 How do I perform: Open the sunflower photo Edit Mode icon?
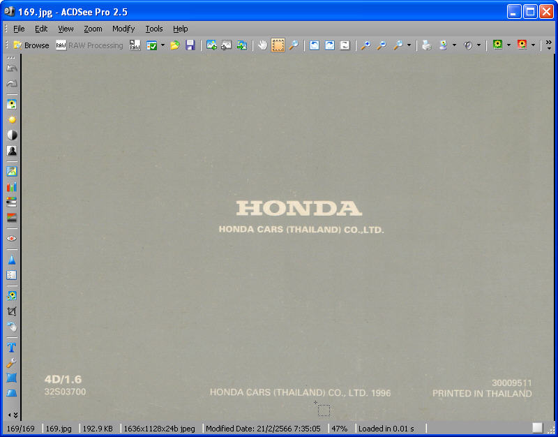(12, 104)
